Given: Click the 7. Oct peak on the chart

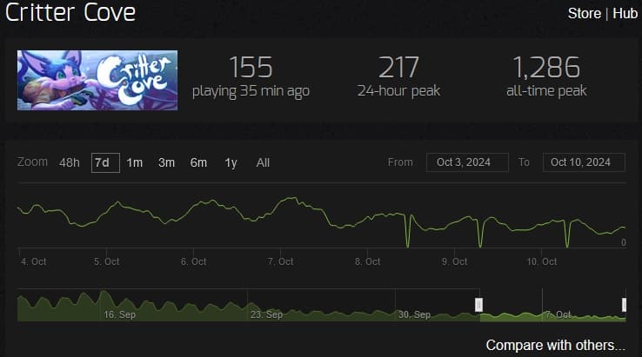Looking at the screenshot, I should [293, 198].
